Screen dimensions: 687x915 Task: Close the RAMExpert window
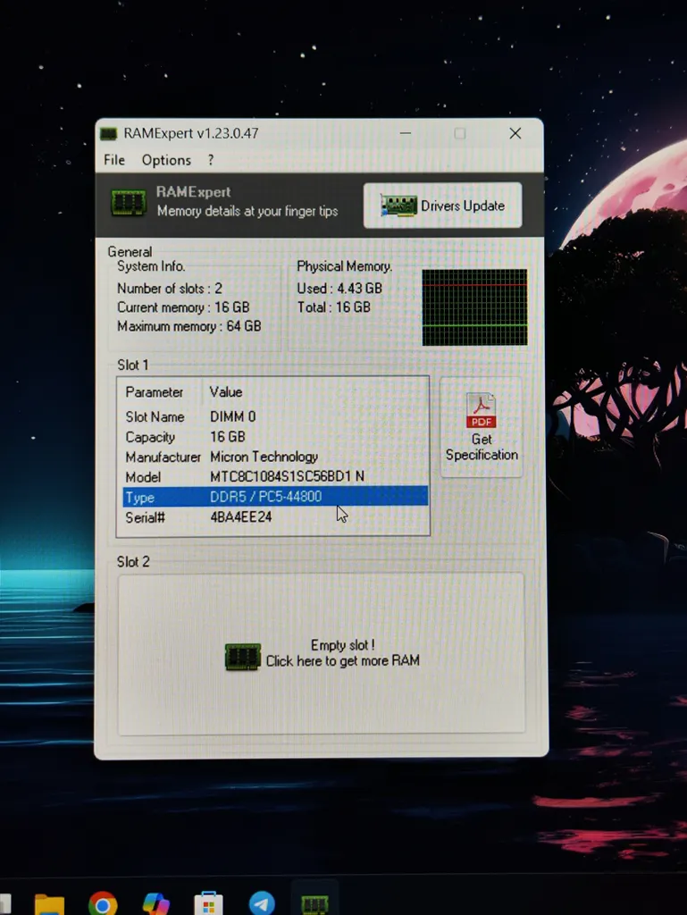(515, 133)
